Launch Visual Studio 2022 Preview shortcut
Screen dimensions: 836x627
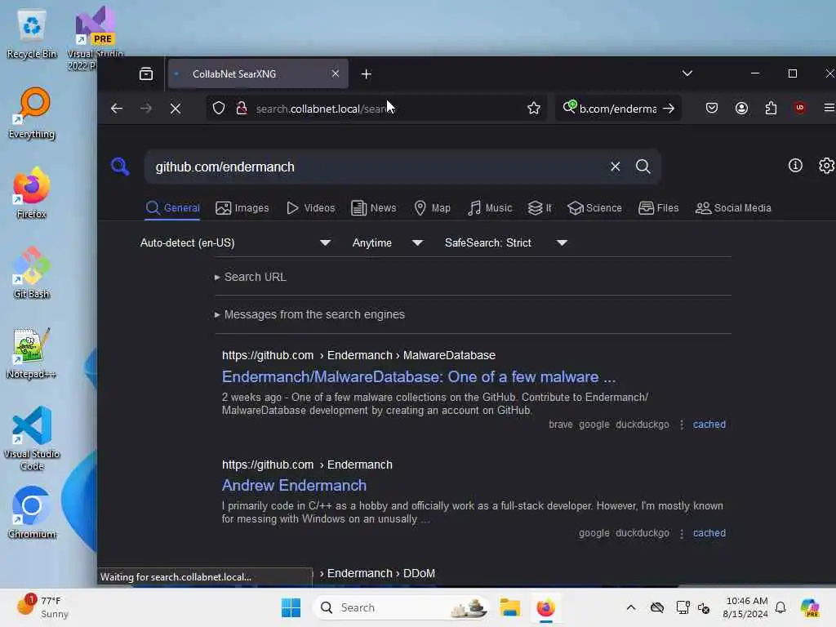tap(95, 38)
